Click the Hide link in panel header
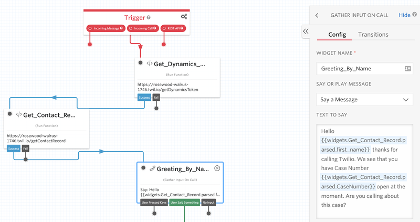420x222 pixels. [404, 15]
